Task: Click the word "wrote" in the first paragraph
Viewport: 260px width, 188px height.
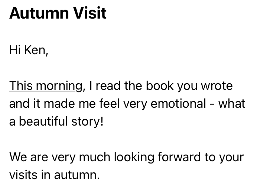Action: point(217,86)
